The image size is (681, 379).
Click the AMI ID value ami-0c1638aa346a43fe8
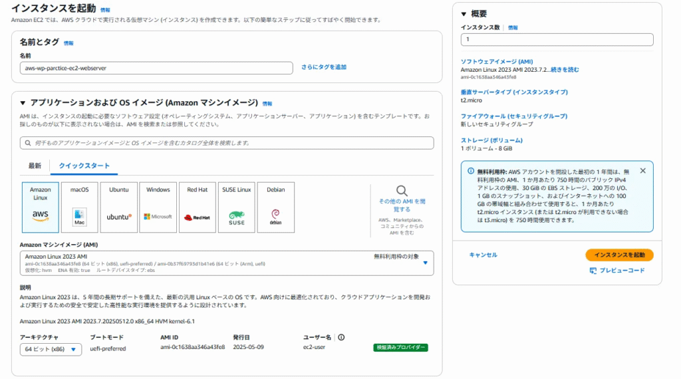[x=192, y=347]
